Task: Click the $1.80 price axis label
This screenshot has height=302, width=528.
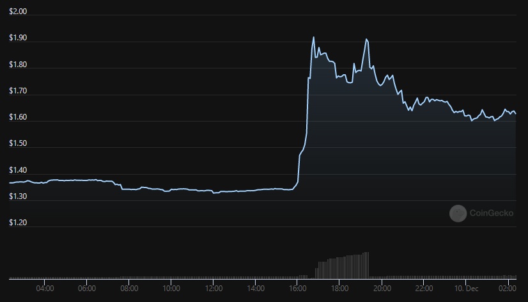Action: pyautogui.click(x=18, y=65)
